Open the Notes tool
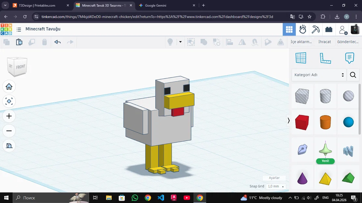Screen dimensions: 362x203 point(349,57)
